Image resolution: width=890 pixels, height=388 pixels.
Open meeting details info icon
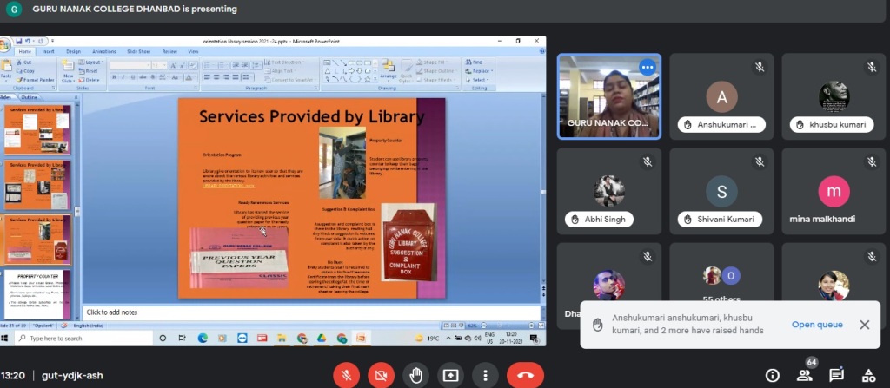pyautogui.click(x=772, y=375)
